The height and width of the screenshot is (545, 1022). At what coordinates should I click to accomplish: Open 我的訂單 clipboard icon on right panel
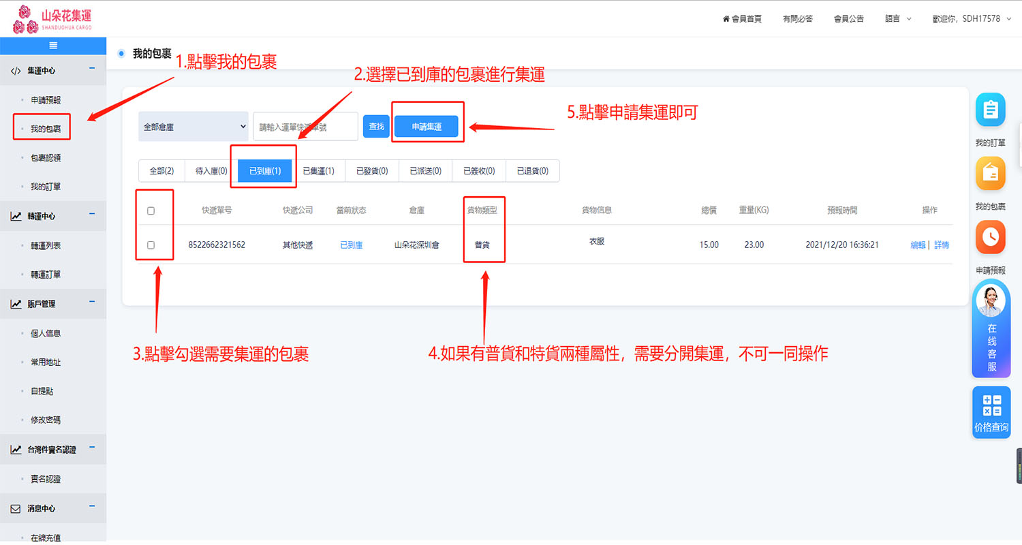[990, 110]
